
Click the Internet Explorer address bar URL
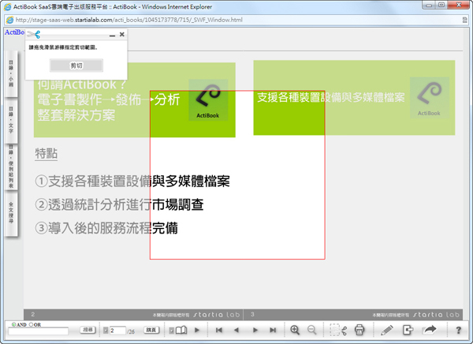[128, 20]
